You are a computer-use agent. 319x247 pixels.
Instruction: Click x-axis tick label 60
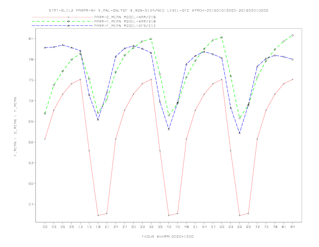(222, 227)
